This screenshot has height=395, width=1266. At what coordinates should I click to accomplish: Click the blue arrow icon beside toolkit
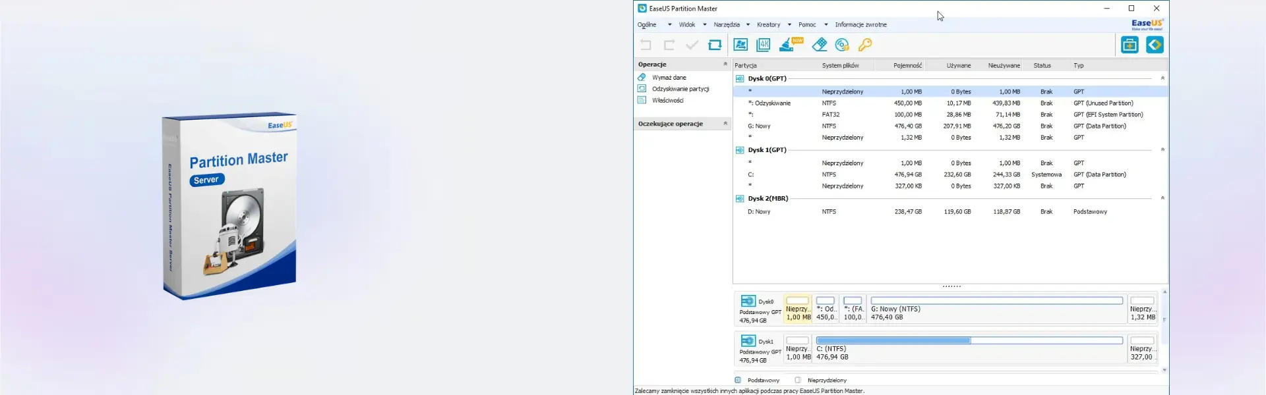[1155, 45]
